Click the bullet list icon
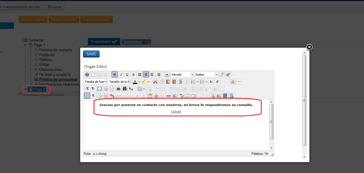This screenshot has width=364, height=173. coord(202,82)
